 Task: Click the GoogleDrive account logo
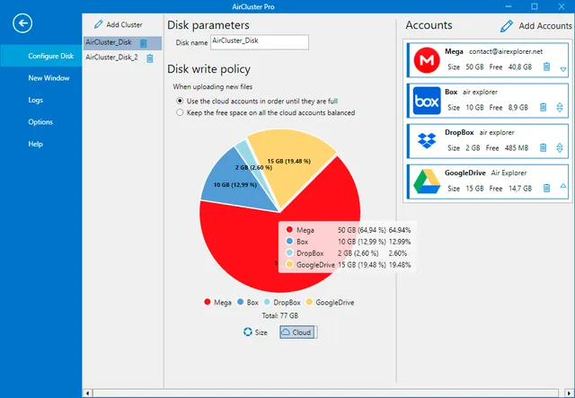point(427,181)
